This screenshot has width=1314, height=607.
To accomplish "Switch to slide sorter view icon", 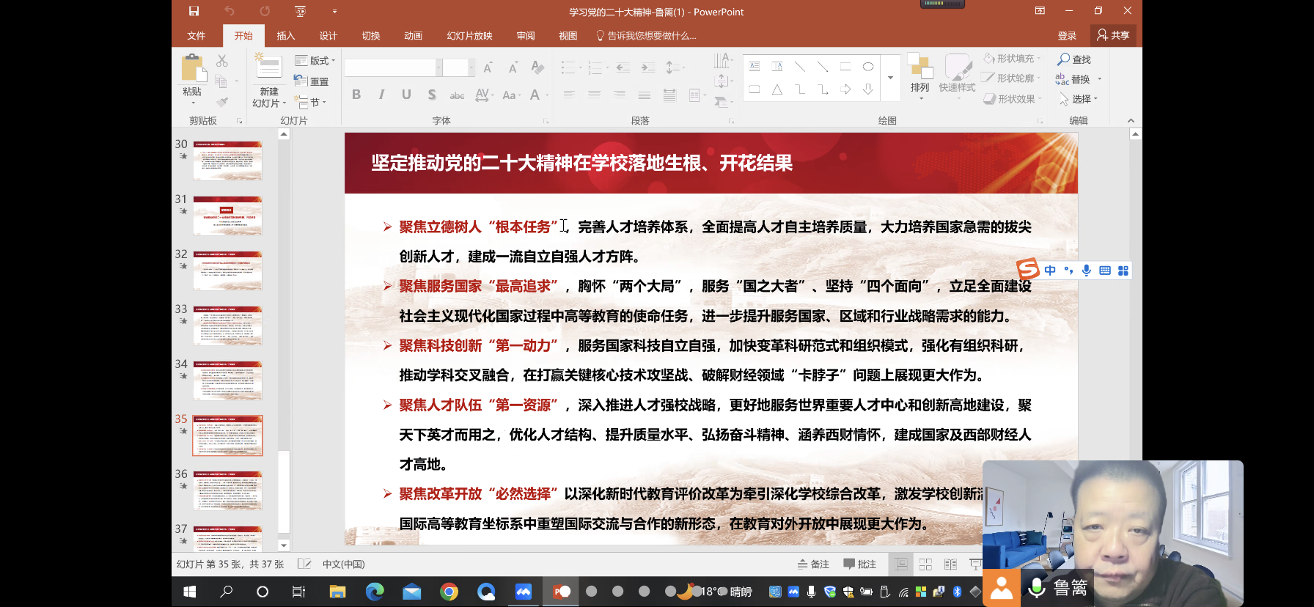I will [x=925, y=564].
